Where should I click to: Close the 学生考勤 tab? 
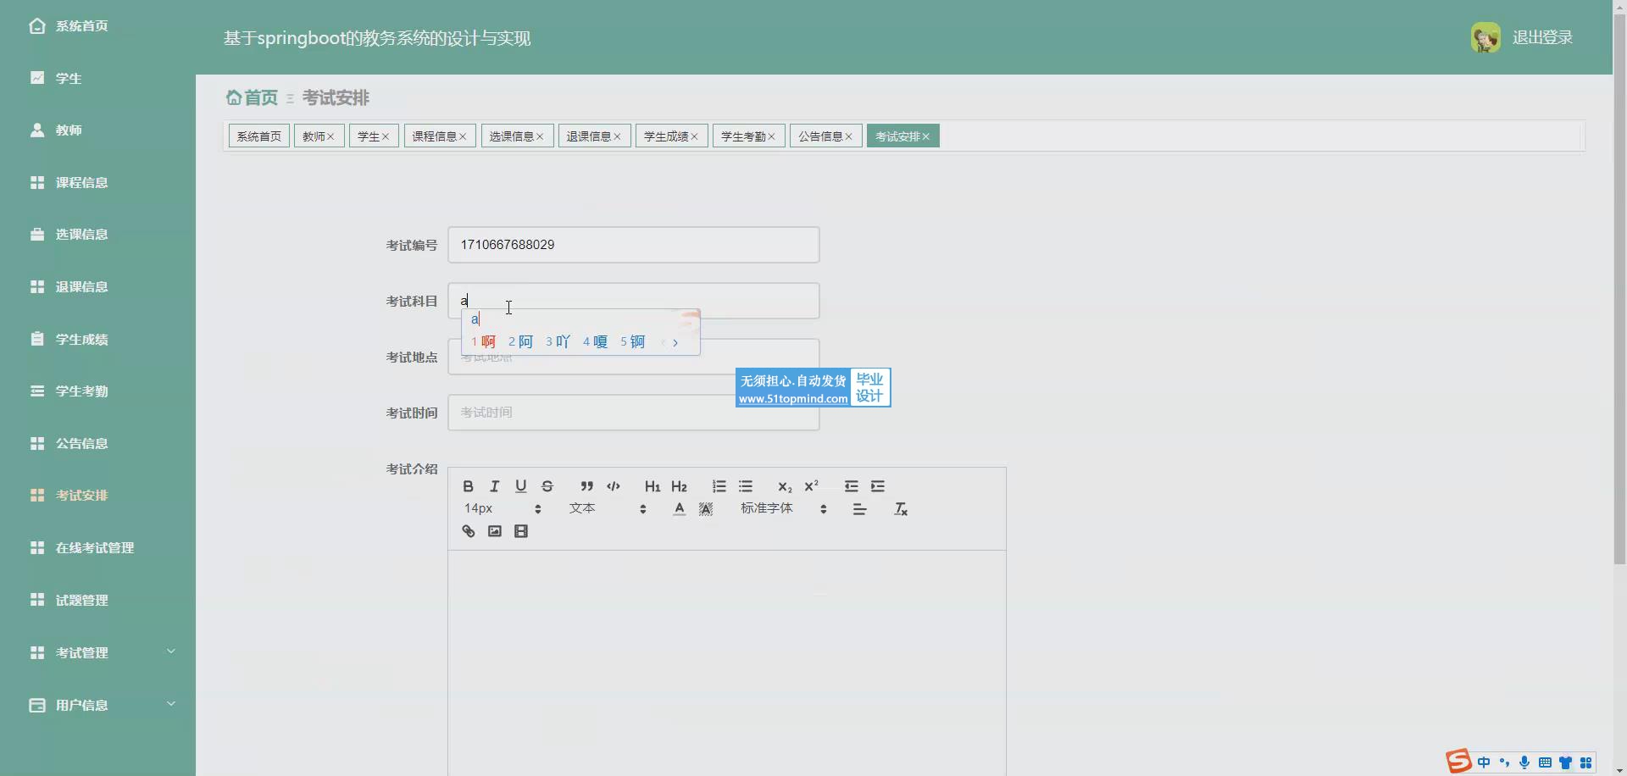771,136
